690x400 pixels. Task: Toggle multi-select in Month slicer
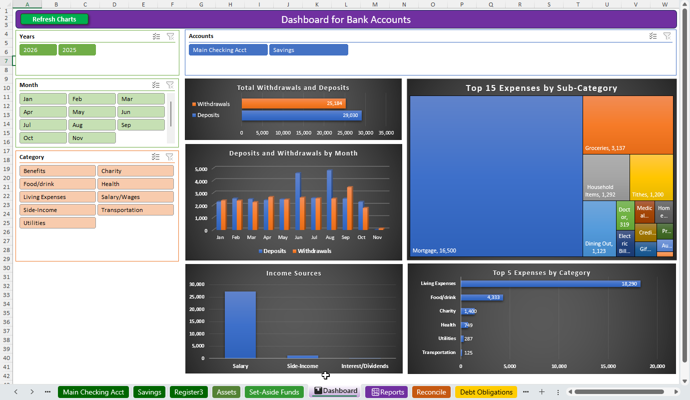[x=156, y=85]
